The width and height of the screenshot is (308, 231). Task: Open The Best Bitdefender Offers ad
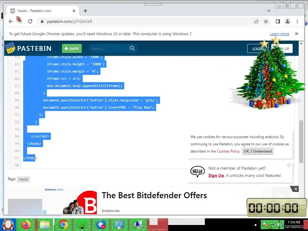154,195
